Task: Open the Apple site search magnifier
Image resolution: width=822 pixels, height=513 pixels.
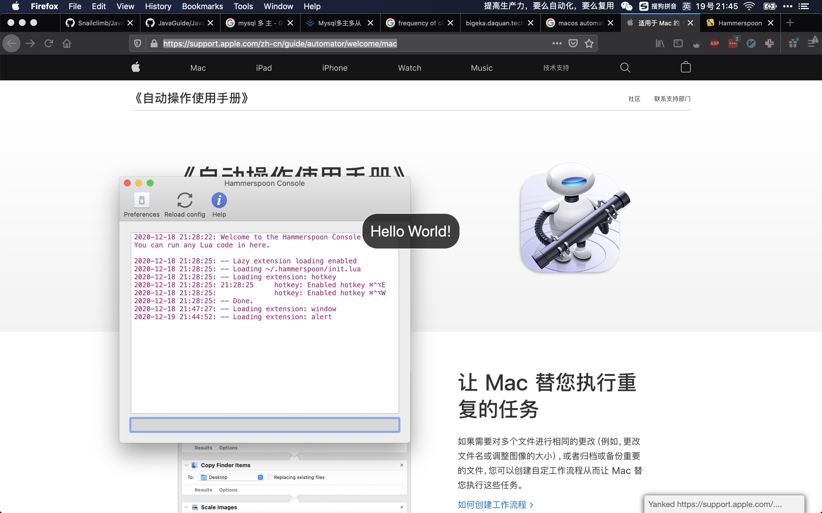Action: point(625,68)
